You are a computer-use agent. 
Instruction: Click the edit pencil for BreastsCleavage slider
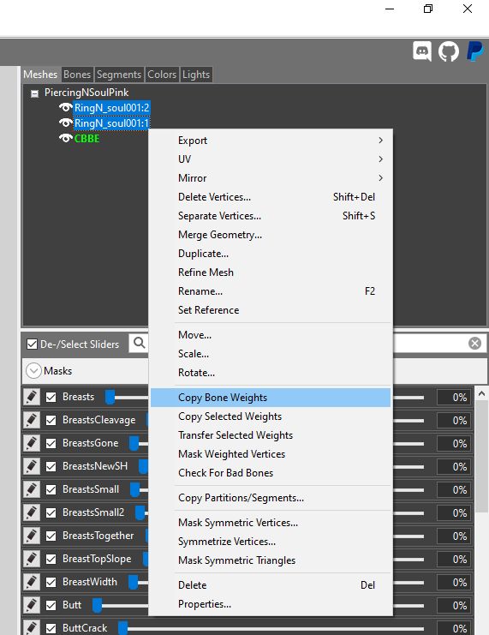31,420
